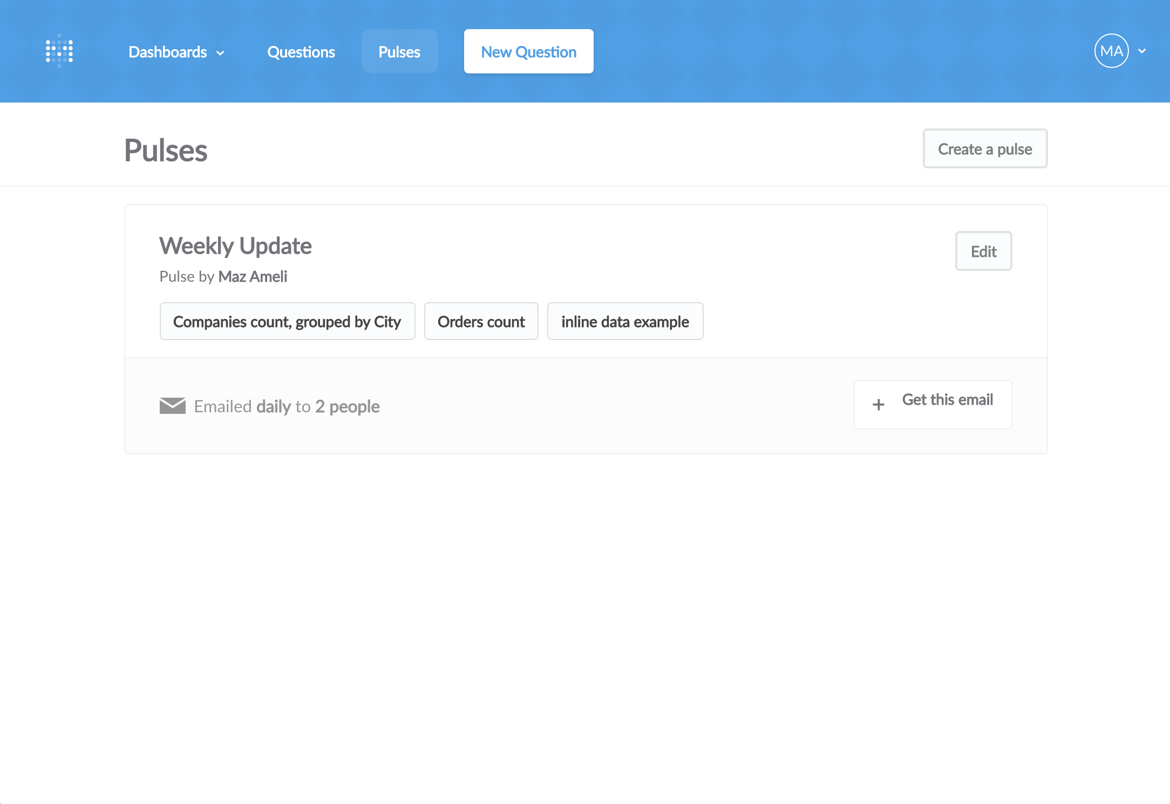Go to the Questions tab
Viewport: 1170px width, 804px height.
tap(301, 52)
